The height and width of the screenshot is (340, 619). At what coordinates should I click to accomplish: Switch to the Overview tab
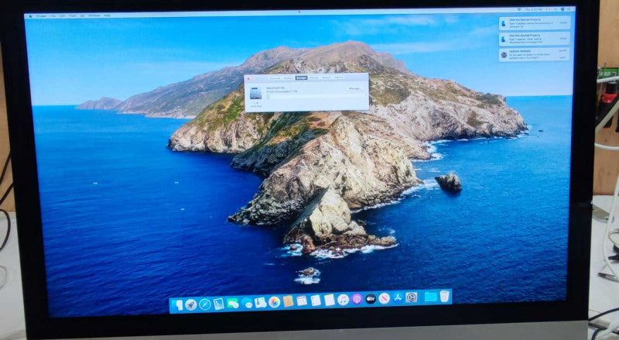(x=275, y=78)
